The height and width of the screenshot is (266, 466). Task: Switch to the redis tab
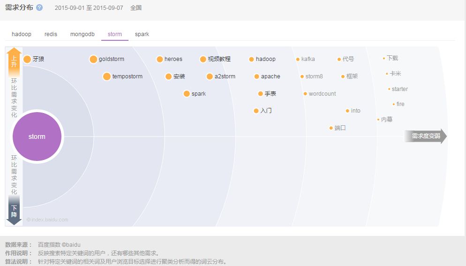(x=51, y=34)
